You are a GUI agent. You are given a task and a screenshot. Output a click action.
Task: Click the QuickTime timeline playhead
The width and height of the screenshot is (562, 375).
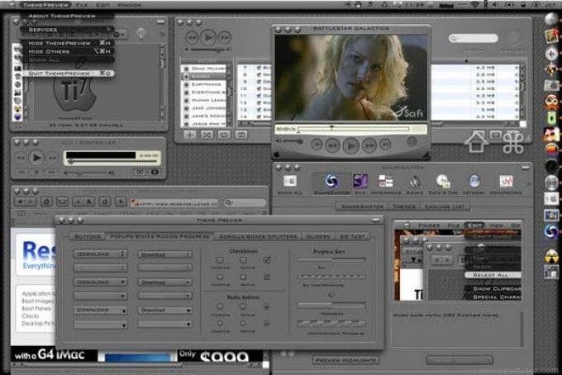pos(331,127)
